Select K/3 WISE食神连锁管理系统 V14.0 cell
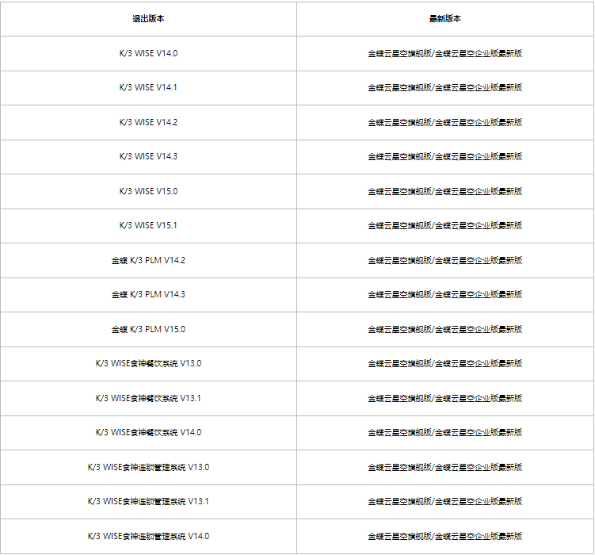 (148, 536)
